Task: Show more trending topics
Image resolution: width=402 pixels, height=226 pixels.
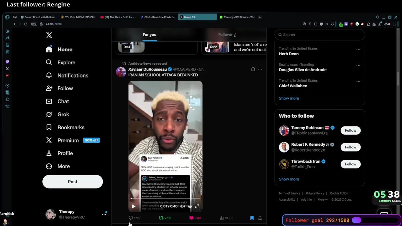Action: pyautogui.click(x=289, y=98)
